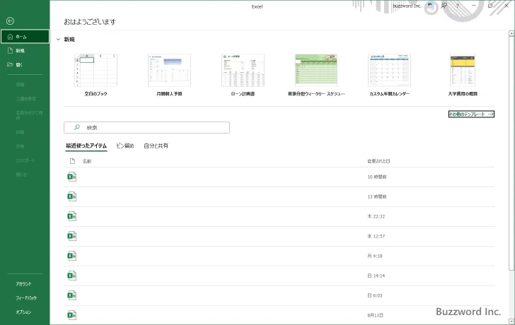This screenshot has width=515, height=325.
Task: Sort by 名前 column header
Action: [87, 161]
